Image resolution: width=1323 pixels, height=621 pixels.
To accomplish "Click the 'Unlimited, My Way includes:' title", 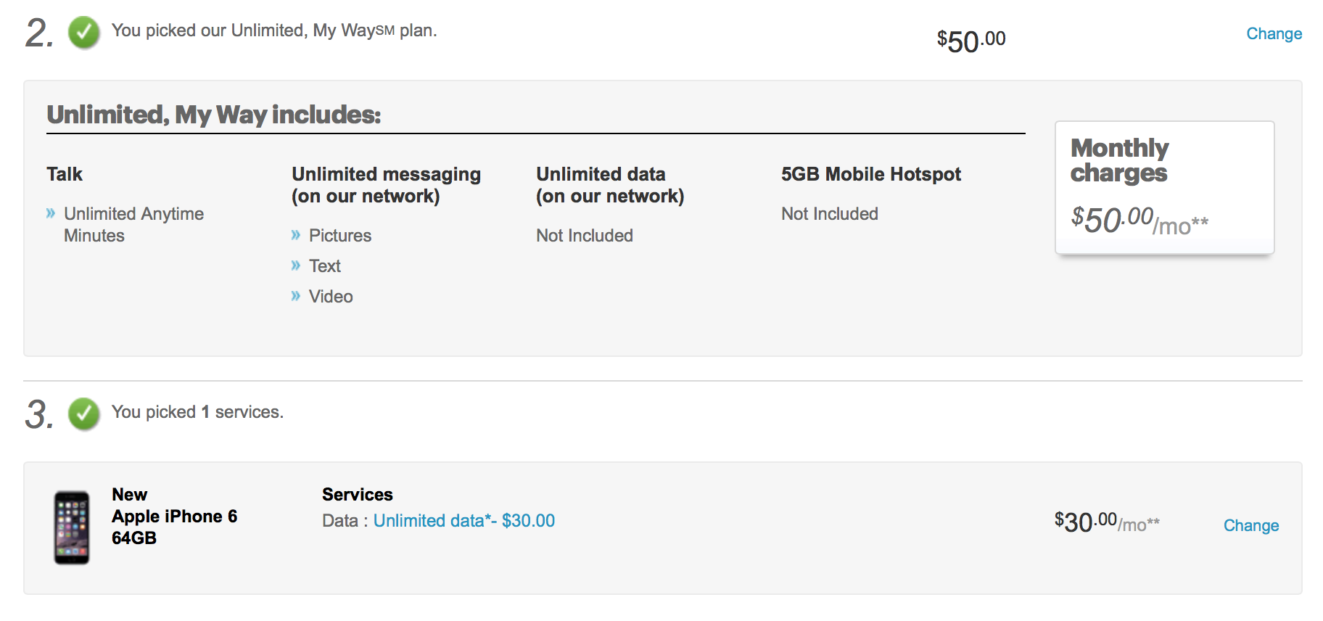I will (x=213, y=115).
